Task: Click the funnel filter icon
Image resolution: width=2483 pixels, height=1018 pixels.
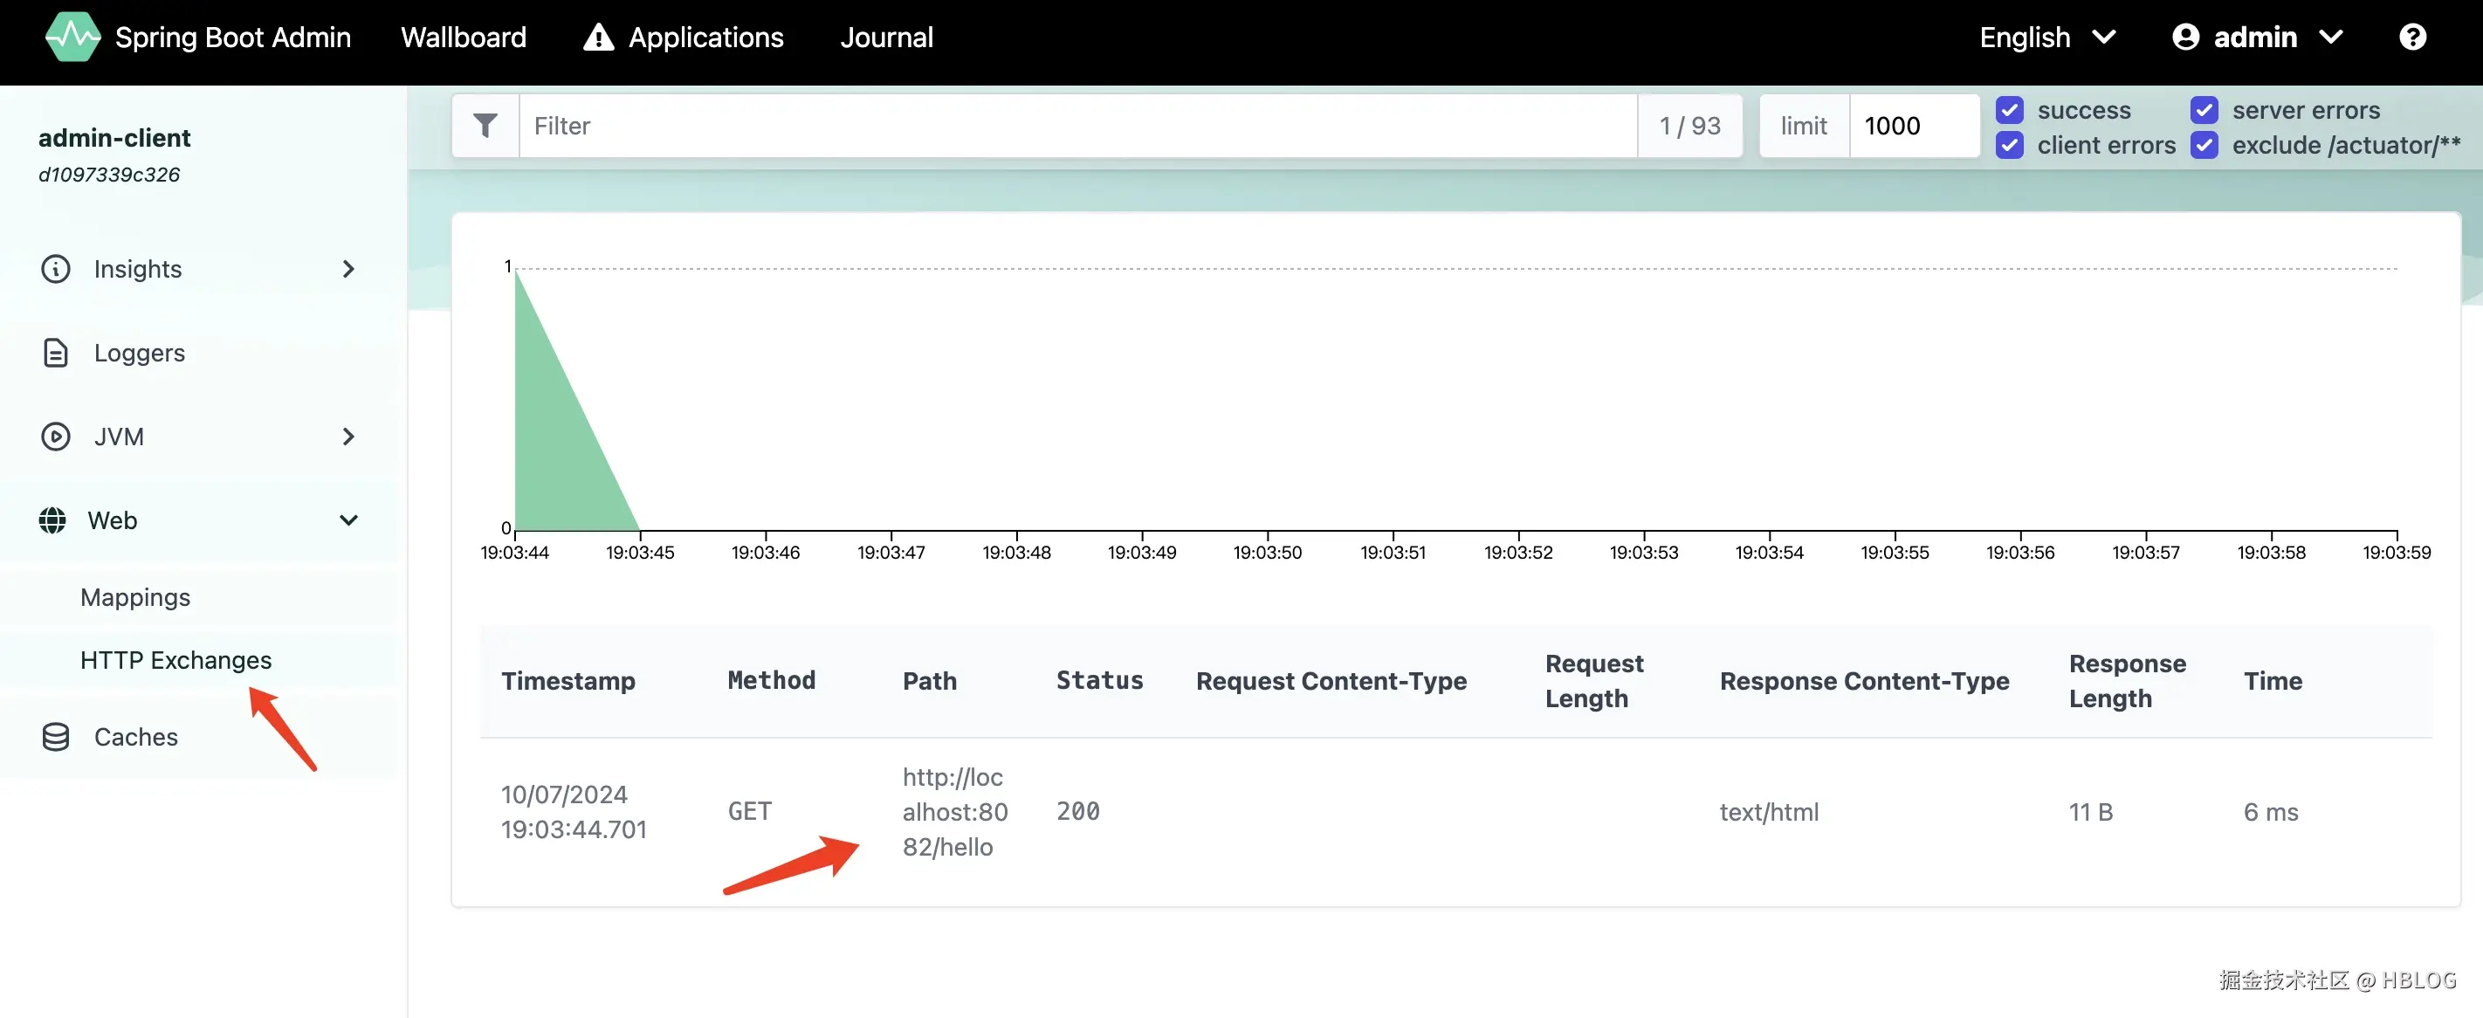Action: (485, 126)
